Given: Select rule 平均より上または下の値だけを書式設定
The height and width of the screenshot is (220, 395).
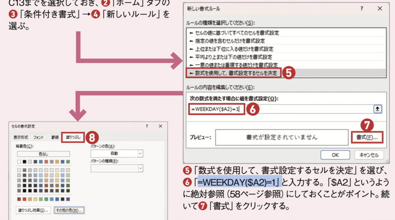Looking at the screenshot, I should tap(230, 57).
